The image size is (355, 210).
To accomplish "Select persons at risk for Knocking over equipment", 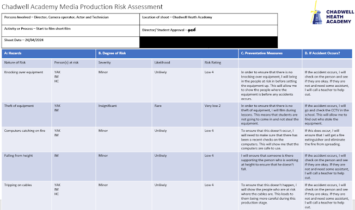I will click(57, 77).
